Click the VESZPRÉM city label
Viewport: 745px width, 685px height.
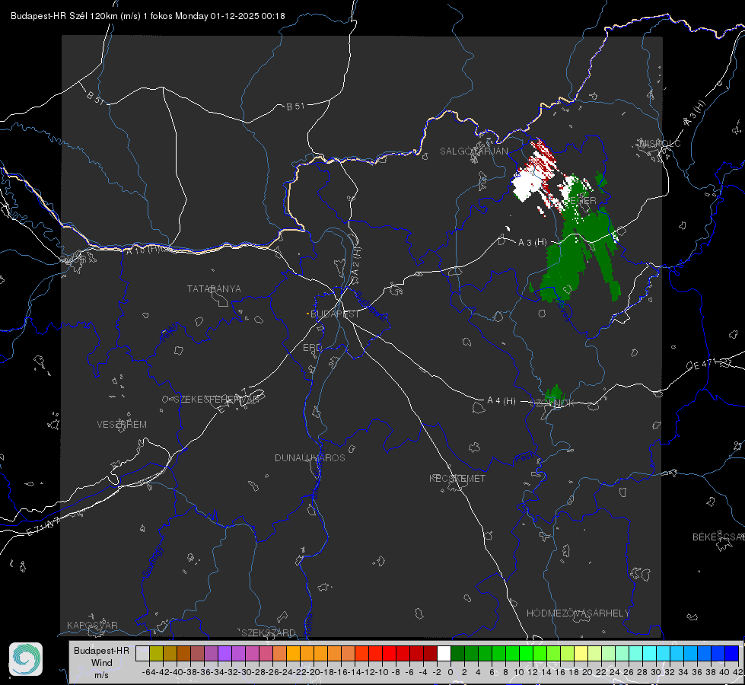pyautogui.click(x=122, y=425)
